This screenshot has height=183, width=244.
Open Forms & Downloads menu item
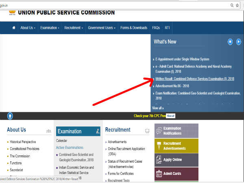click(134, 28)
